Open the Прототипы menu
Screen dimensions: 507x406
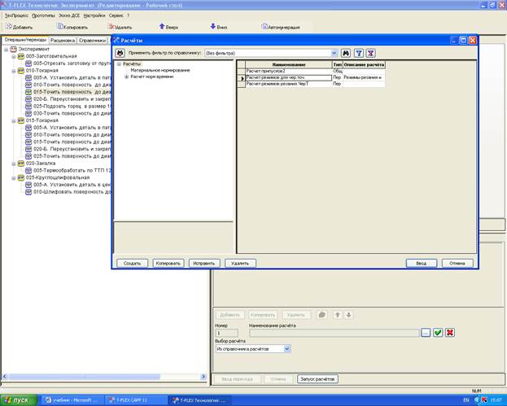[x=43, y=15]
